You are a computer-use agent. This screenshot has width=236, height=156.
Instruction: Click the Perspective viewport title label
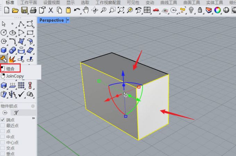[x=52, y=20]
